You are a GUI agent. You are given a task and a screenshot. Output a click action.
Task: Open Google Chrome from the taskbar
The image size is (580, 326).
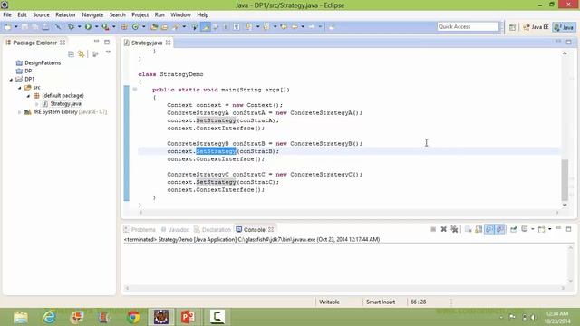pos(133,317)
